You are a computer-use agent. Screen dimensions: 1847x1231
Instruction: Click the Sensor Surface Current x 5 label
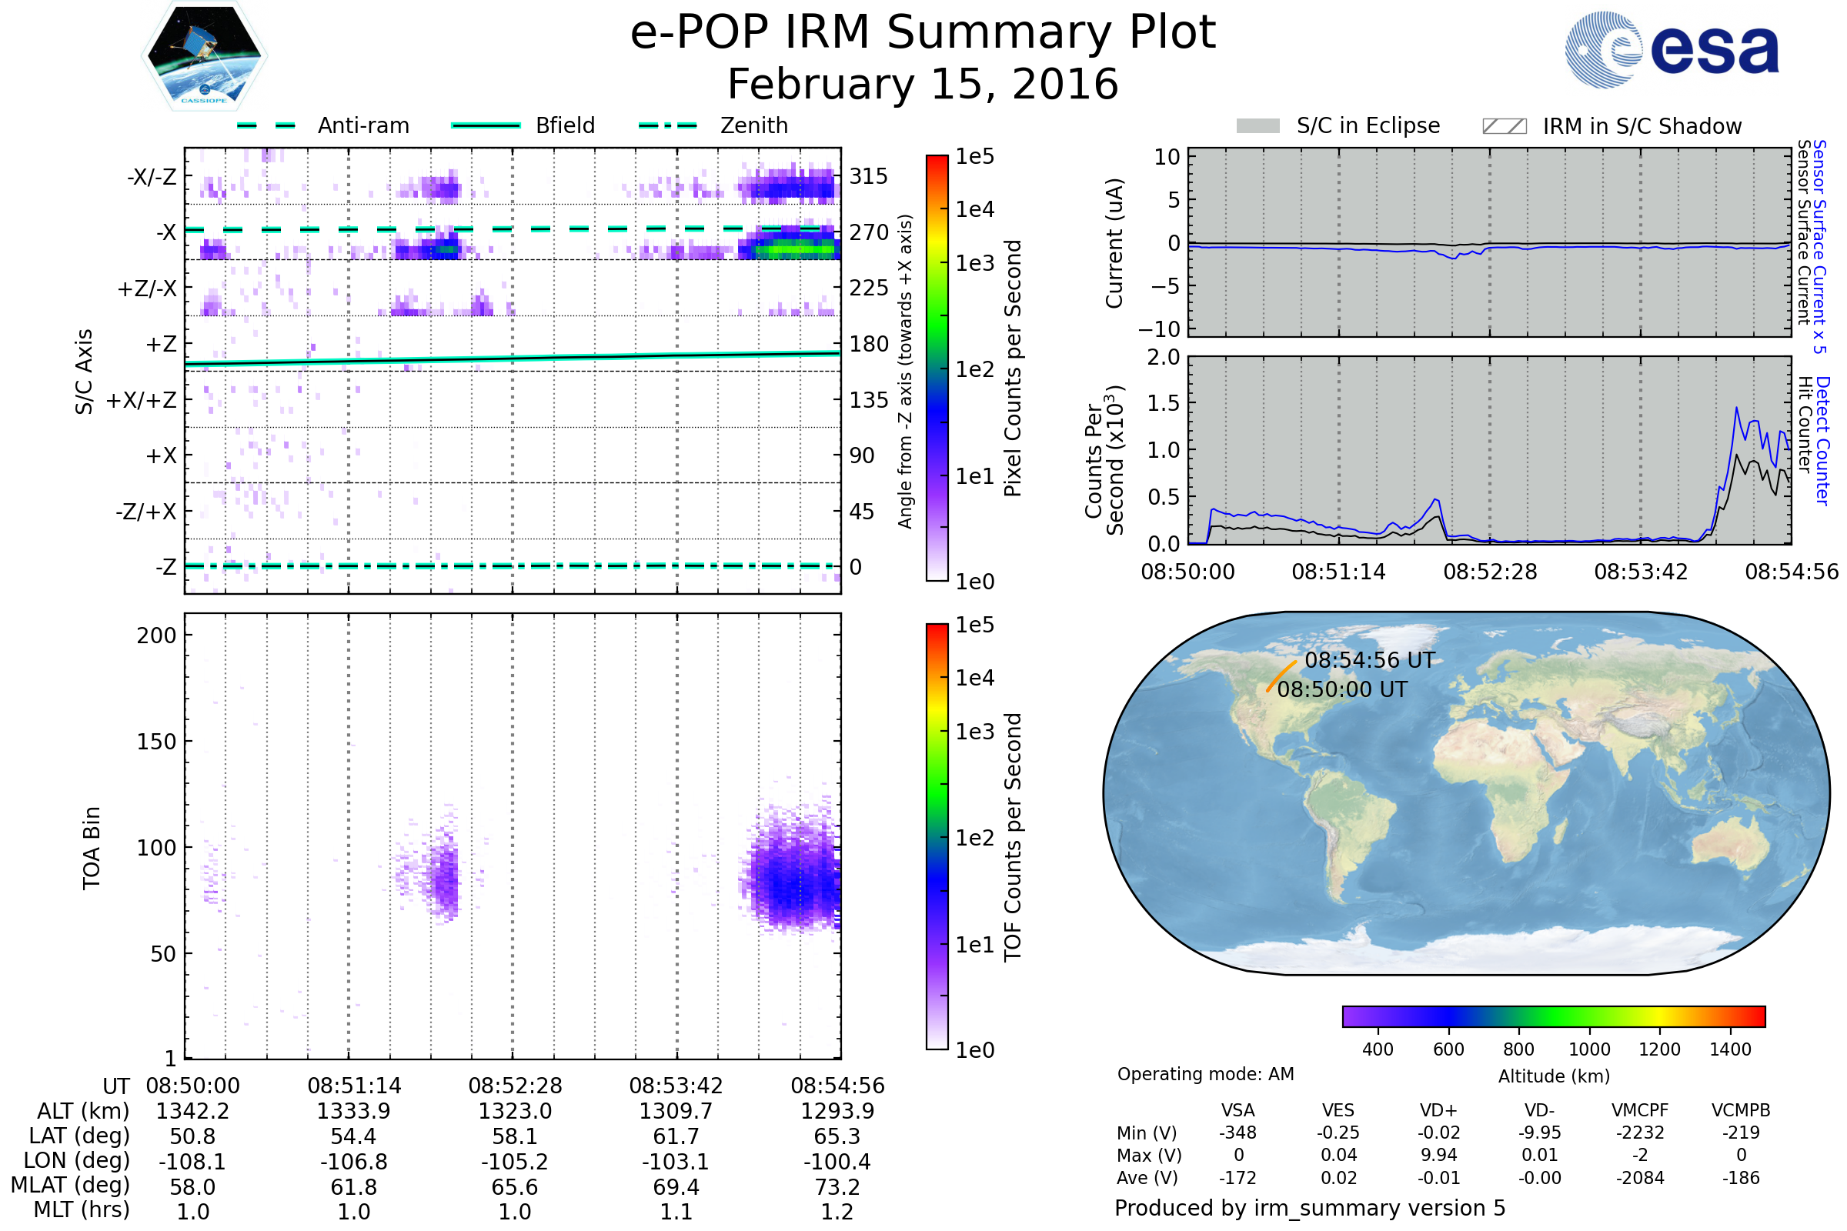point(1819,247)
